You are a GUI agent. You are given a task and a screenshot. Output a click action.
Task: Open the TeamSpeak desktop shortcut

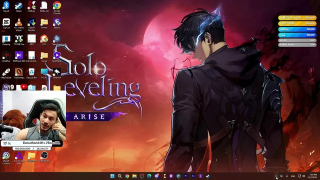(56, 40)
